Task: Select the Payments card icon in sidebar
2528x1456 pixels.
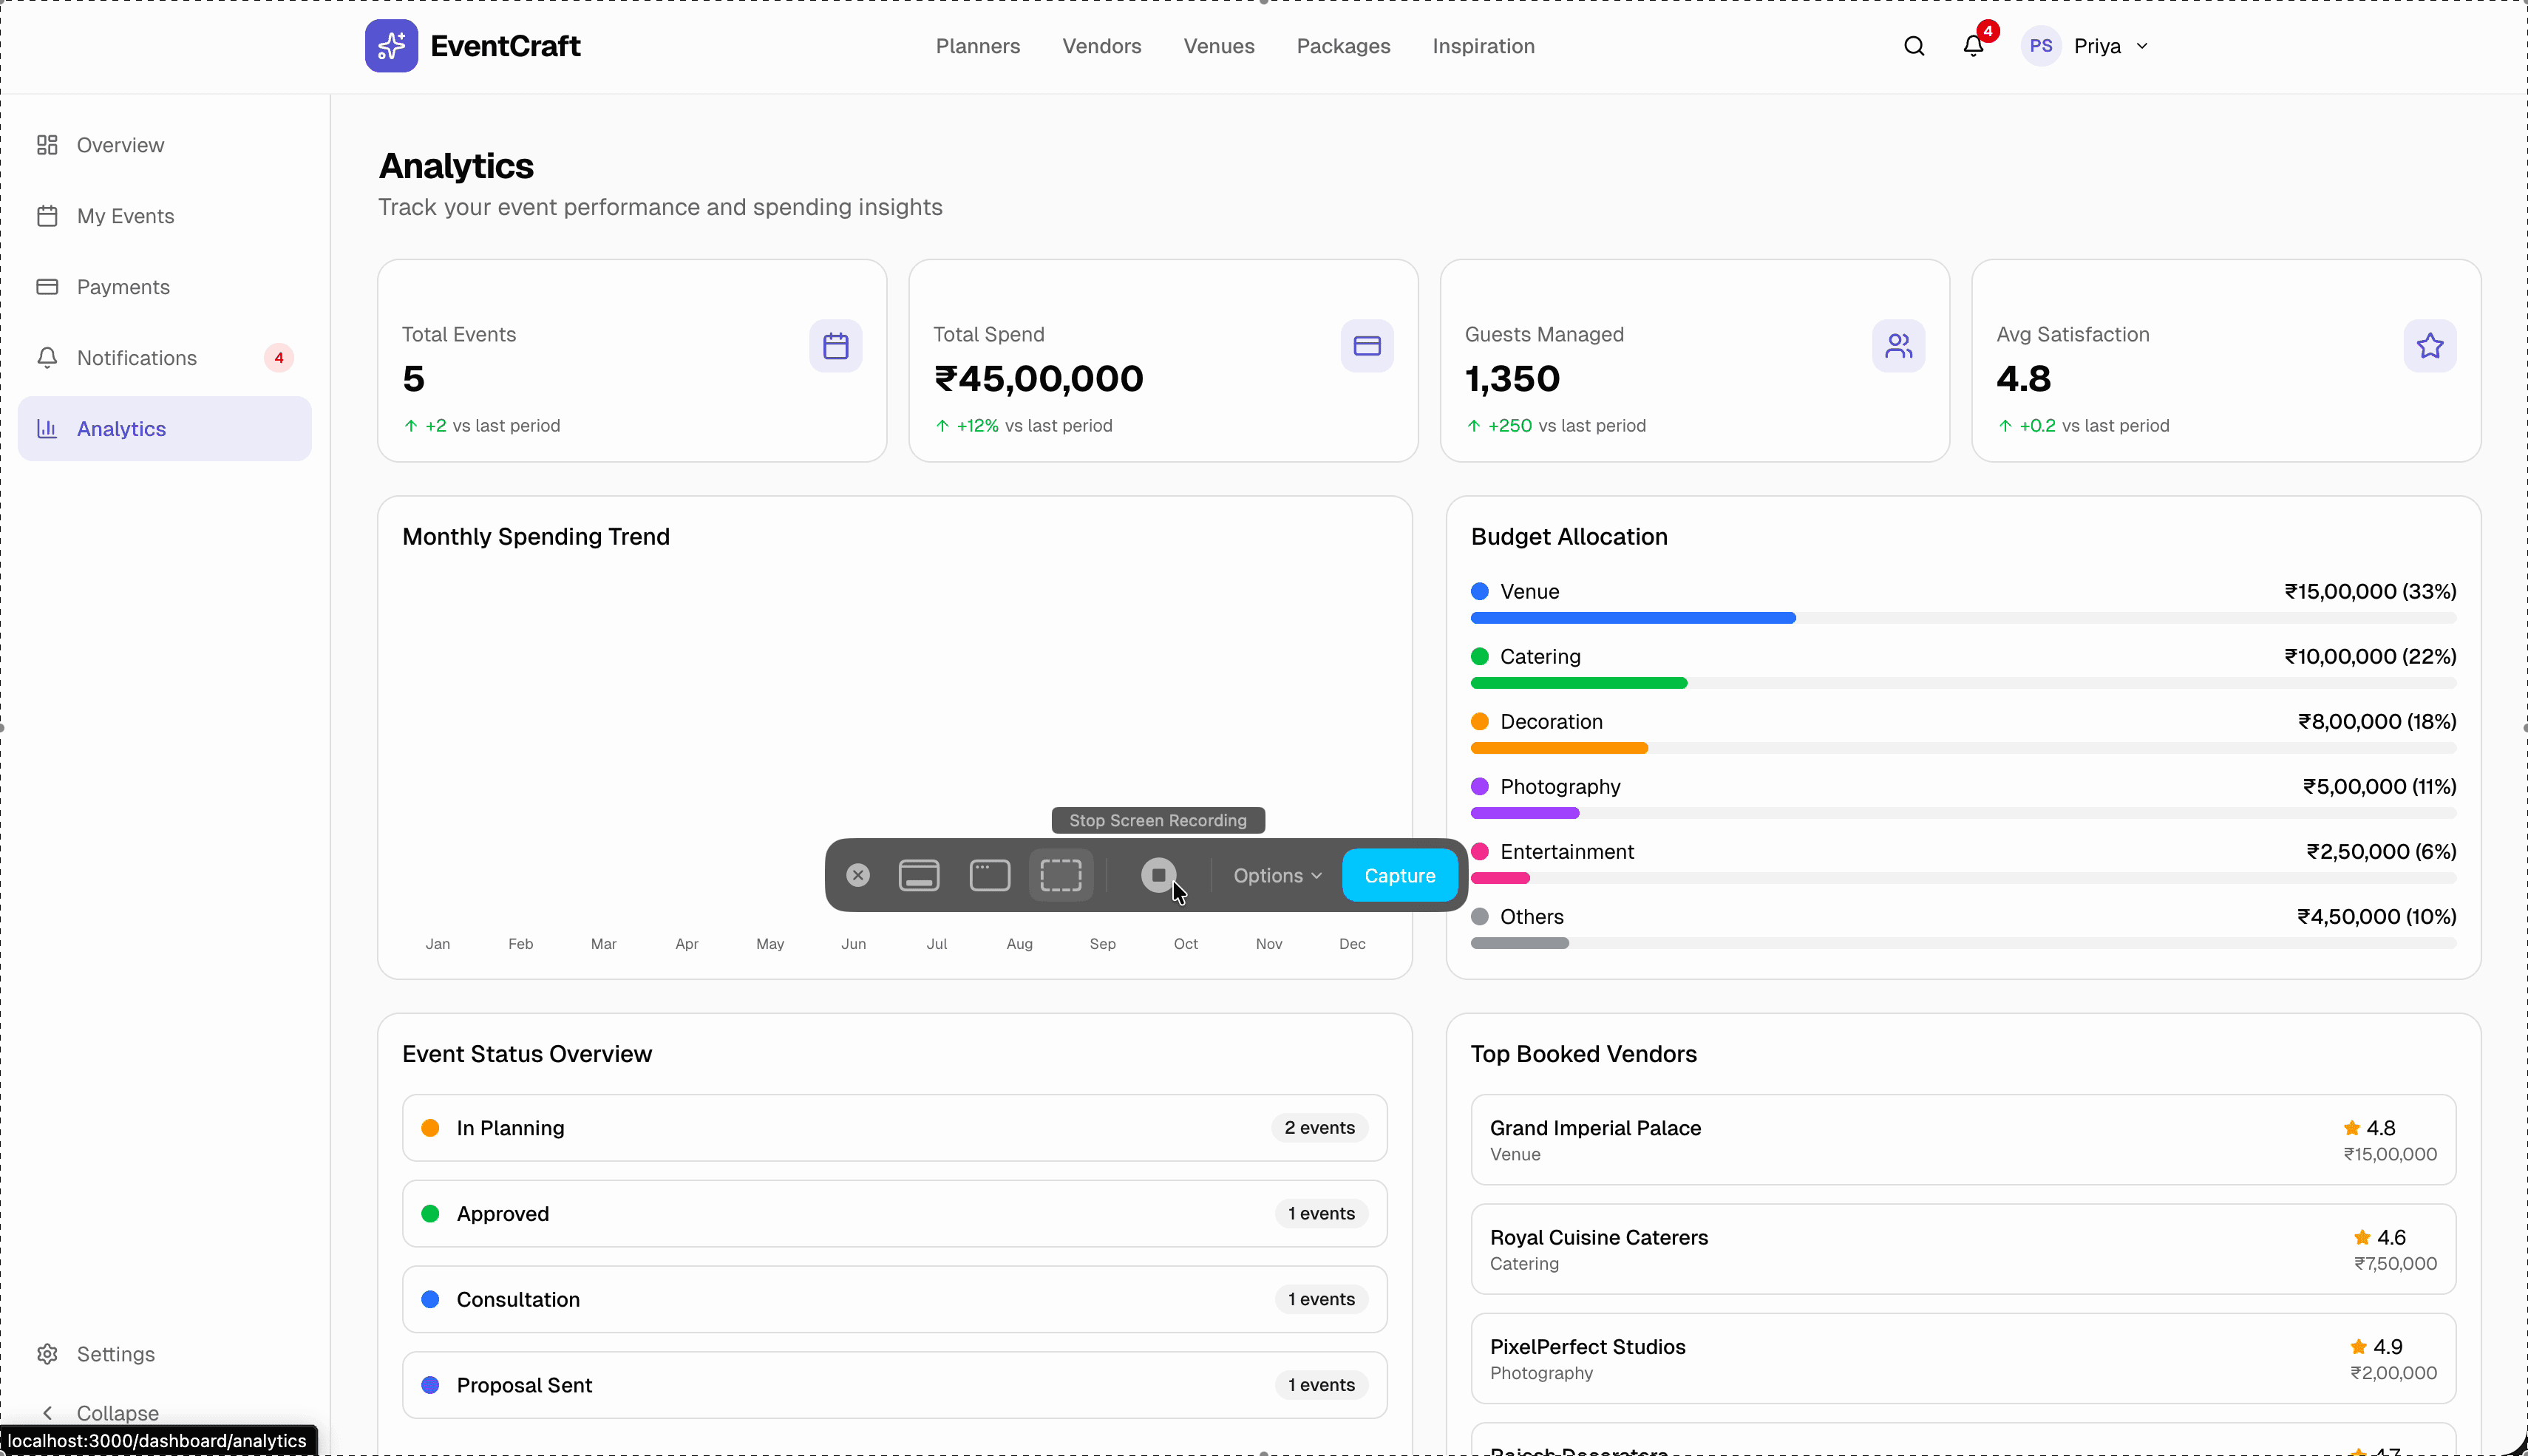Action: point(47,287)
